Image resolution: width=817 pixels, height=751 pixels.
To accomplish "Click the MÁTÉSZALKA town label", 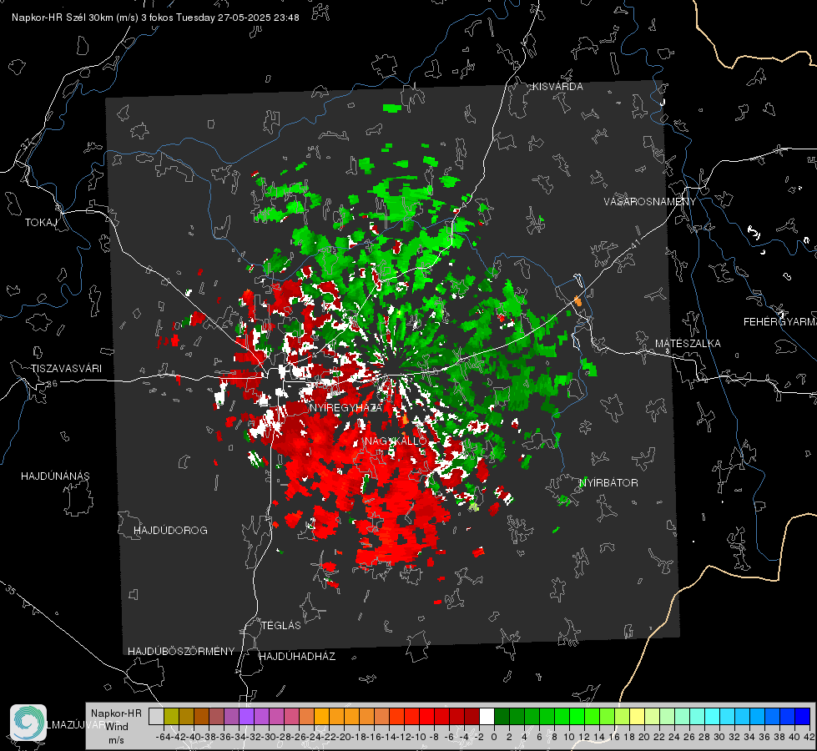I will click(688, 344).
